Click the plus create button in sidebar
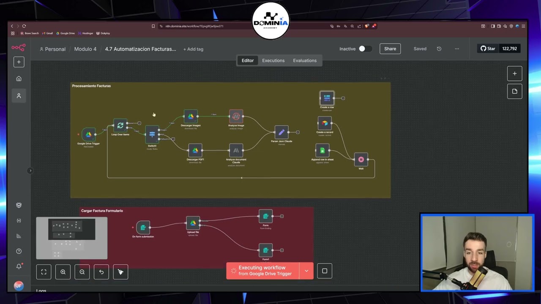This screenshot has width=541, height=304. point(19,62)
